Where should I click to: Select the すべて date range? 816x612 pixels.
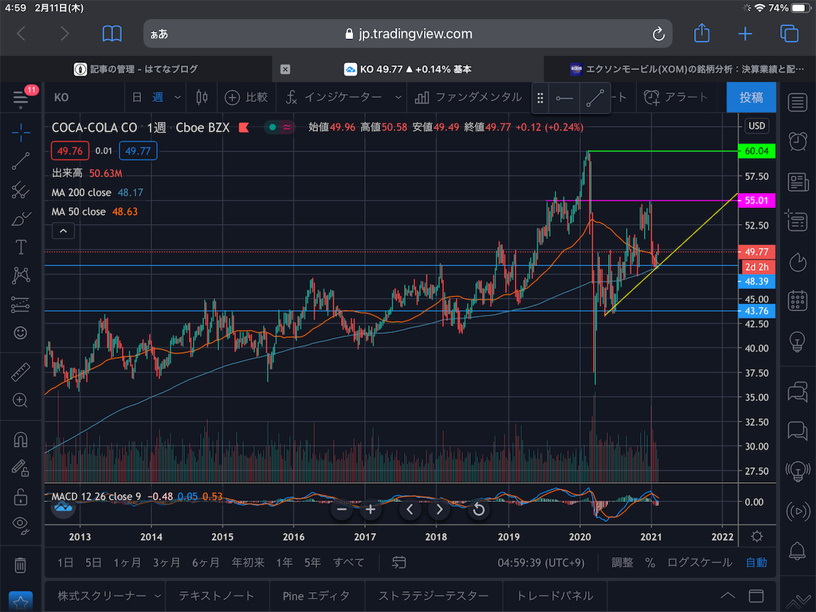[348, 563]
